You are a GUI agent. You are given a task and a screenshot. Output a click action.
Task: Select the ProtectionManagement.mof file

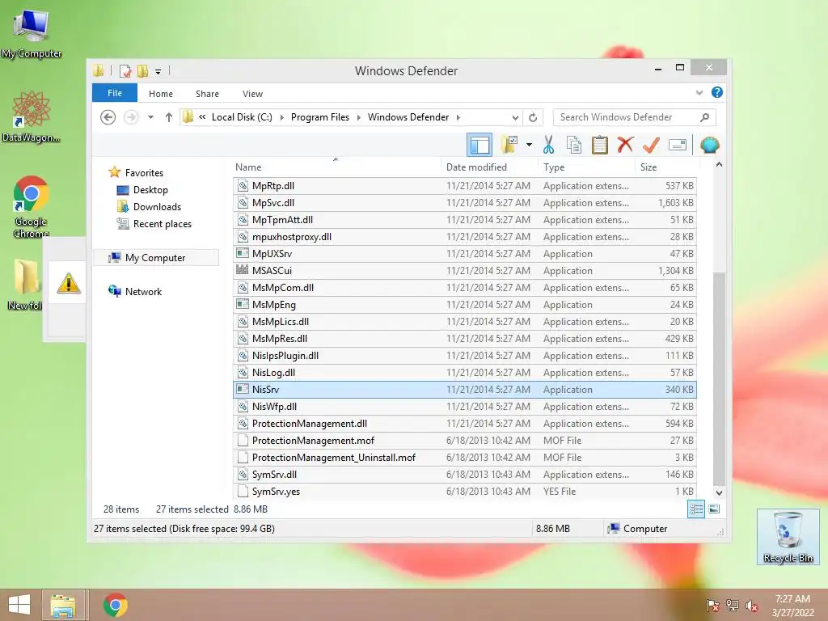[465, 441]
